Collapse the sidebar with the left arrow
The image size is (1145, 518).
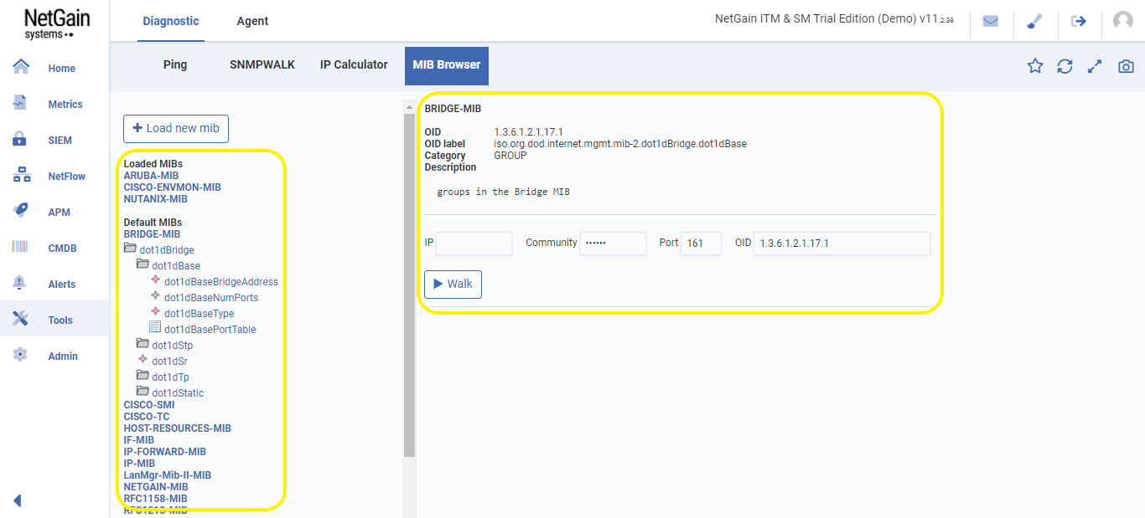point(17,500)
